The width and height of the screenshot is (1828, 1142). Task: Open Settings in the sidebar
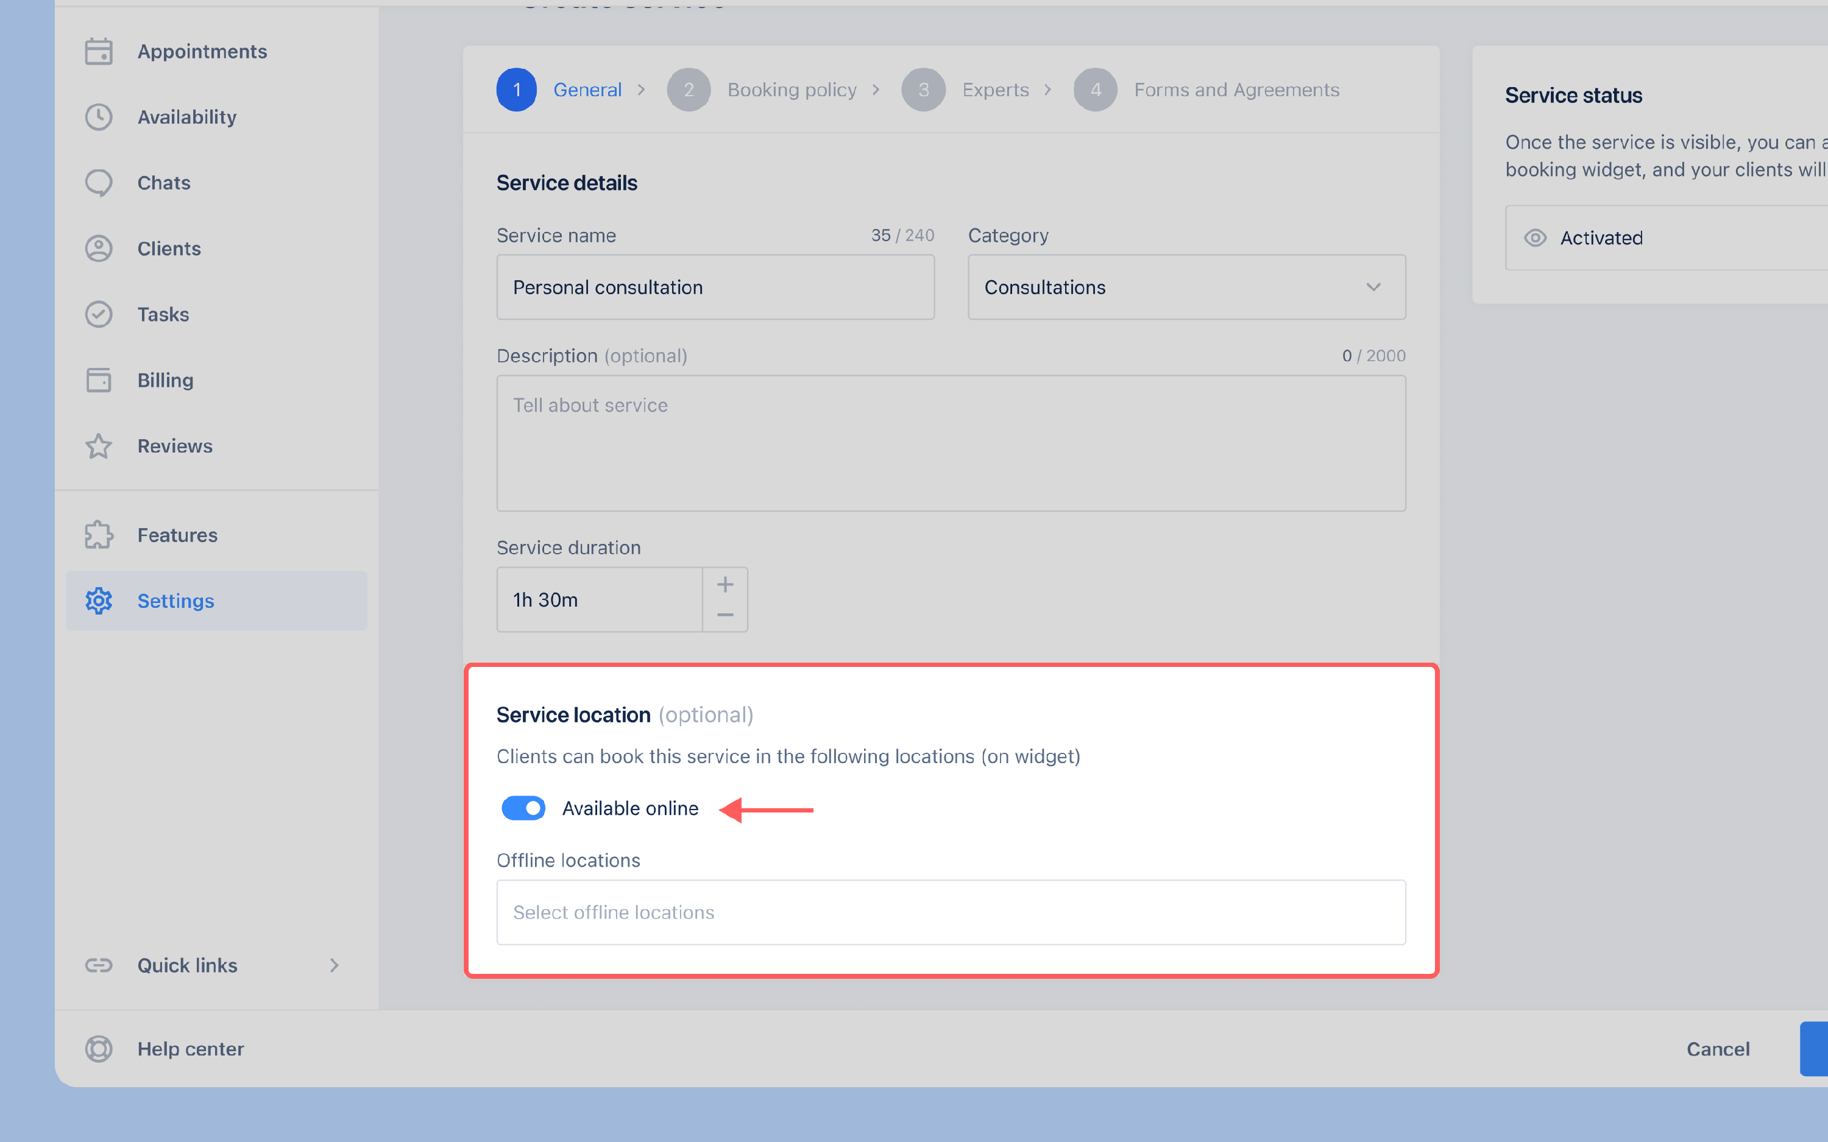(175, 601)
